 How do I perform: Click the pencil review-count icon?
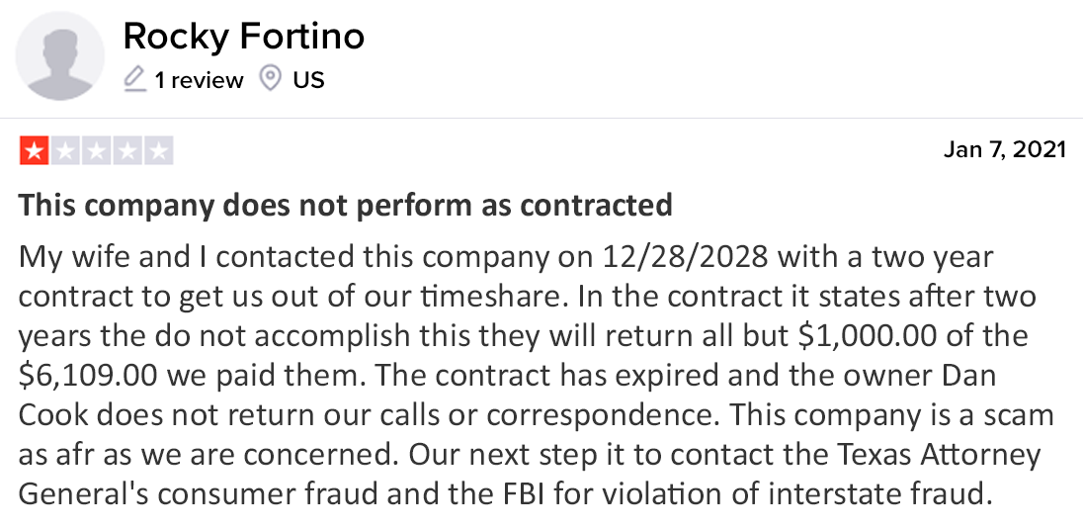point(134,79)
